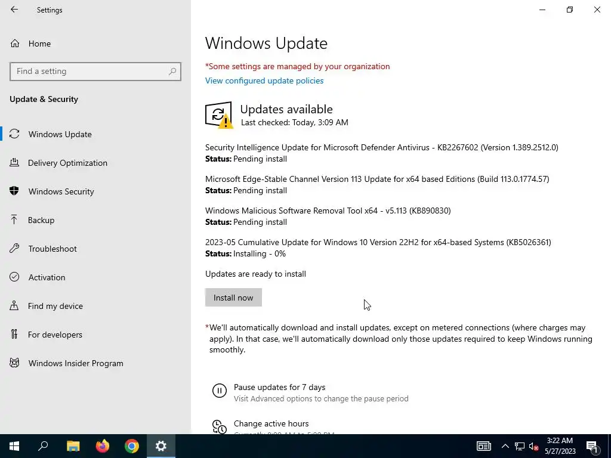Screen dimensions: 611x458
Task: Click the Updates are ready to install text
Action: (x=255, y=274)
